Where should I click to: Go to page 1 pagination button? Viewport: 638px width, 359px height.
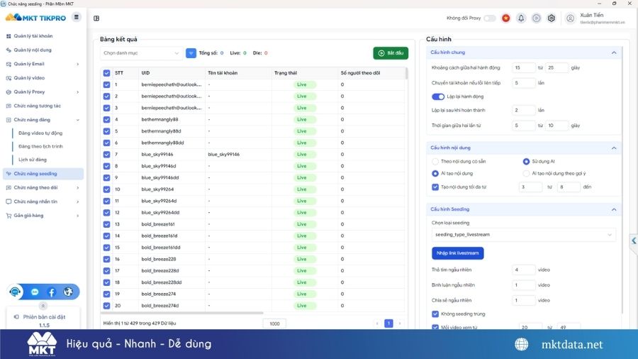(388, 324)
